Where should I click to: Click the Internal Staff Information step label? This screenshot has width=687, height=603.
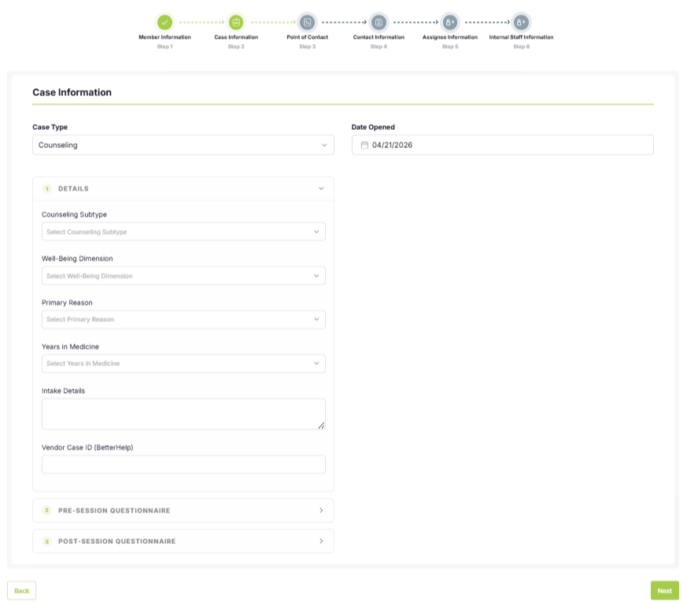[521, 37]
